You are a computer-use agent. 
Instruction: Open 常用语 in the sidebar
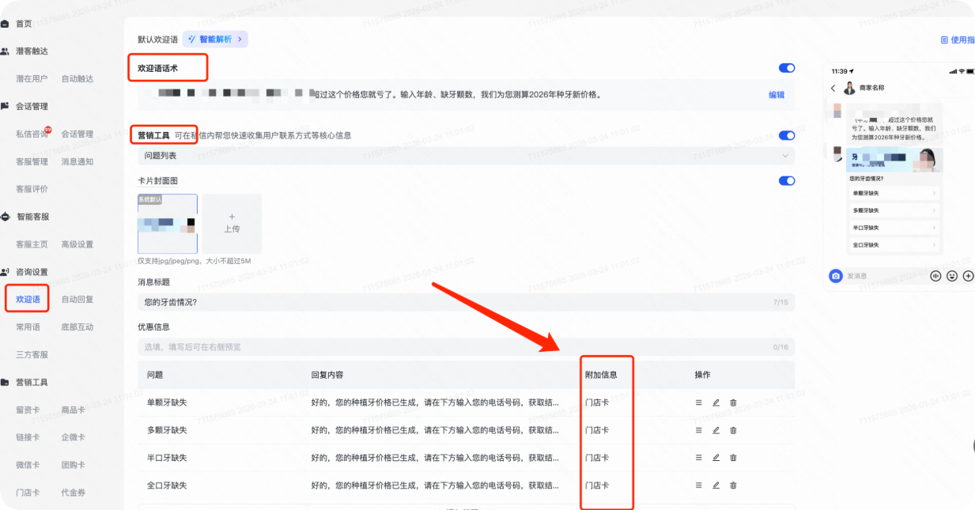(28, 327)
